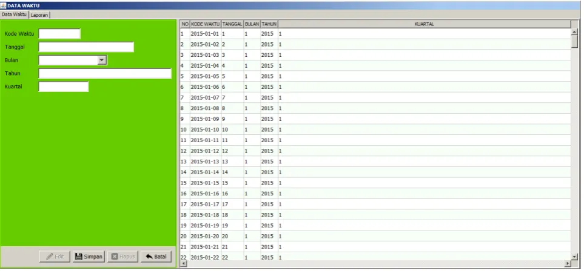Image resolution: width=584 pixels, height=271 pixels.
Task: Click the 2015-01-15 cell
Action: click(x=205, y=183)
